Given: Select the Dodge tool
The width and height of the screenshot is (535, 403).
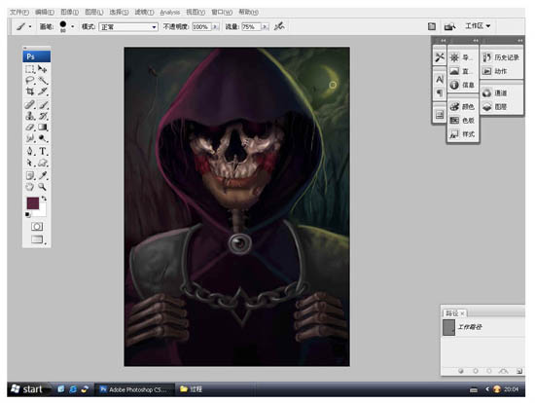Looking at the screenshot, I should [x=43, y=138].
